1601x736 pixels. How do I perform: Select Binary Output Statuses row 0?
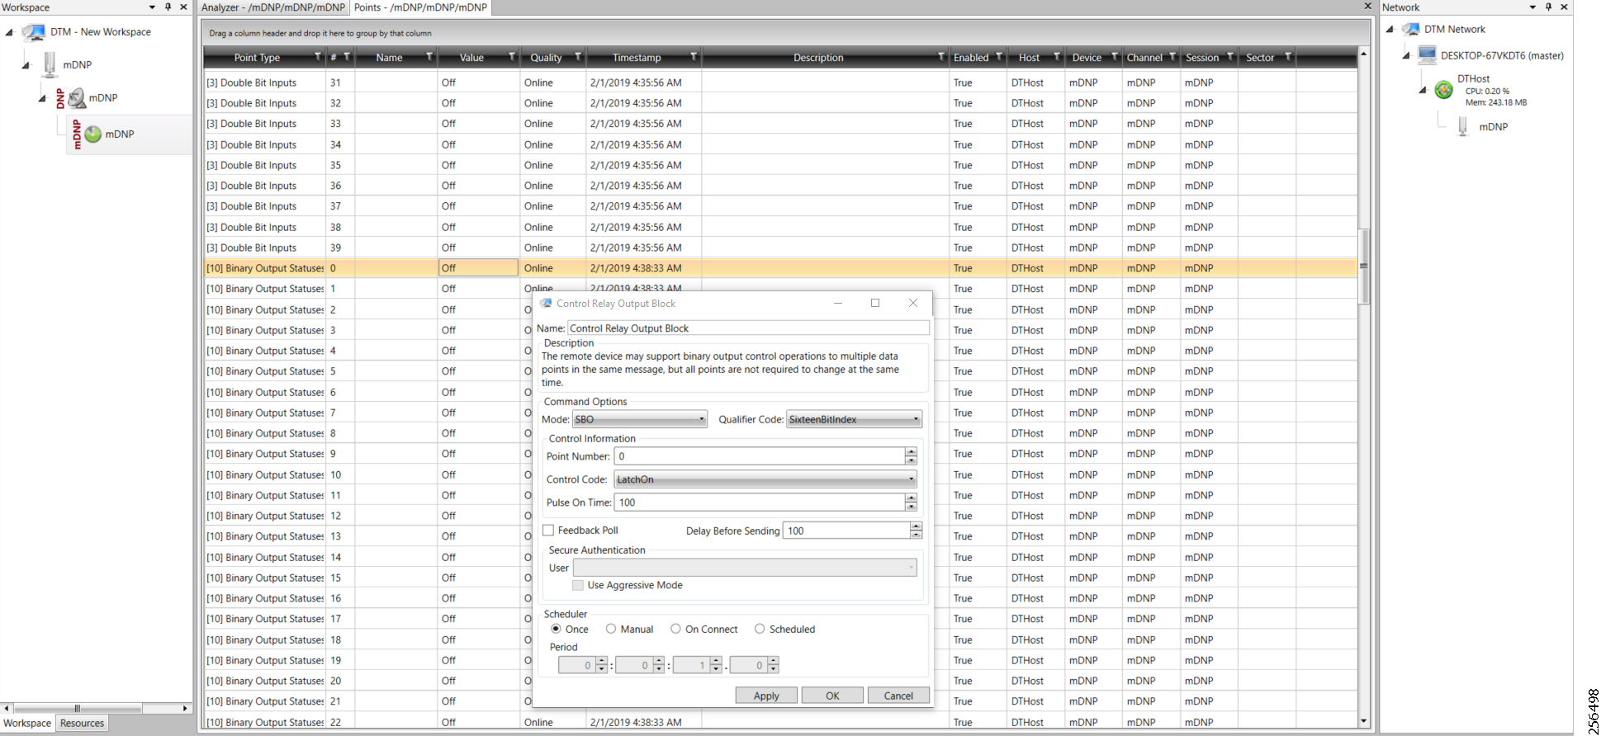780,268
